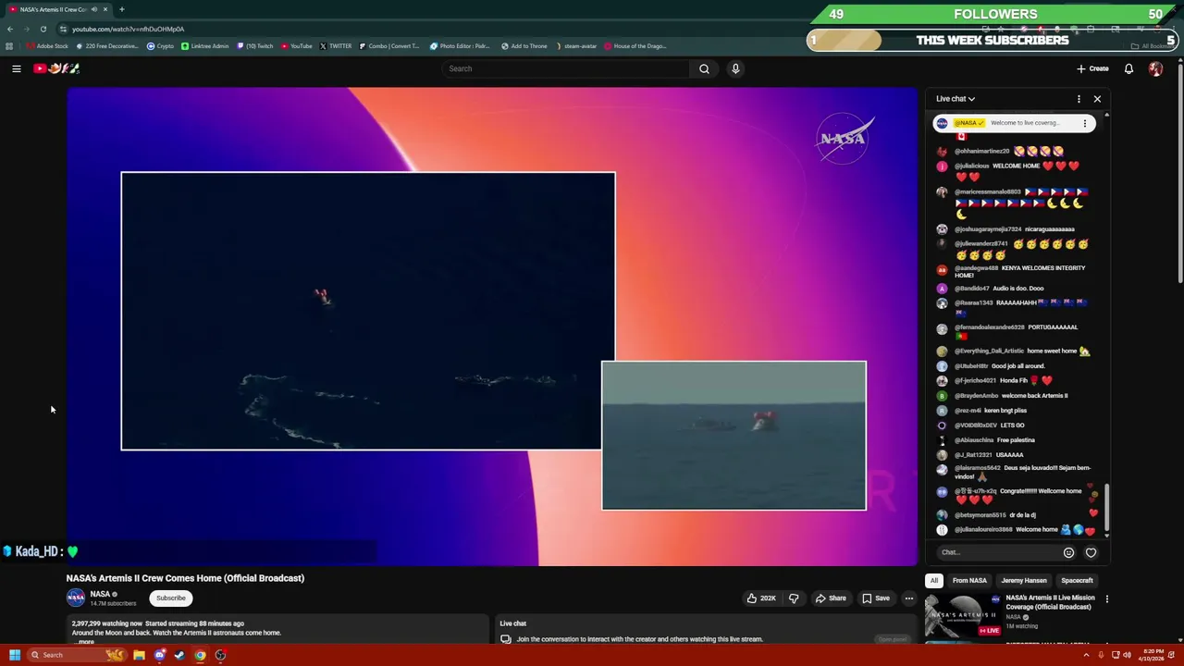
Task: Open the House of the Dragon bookmark
Action: (x=635, y=46)
